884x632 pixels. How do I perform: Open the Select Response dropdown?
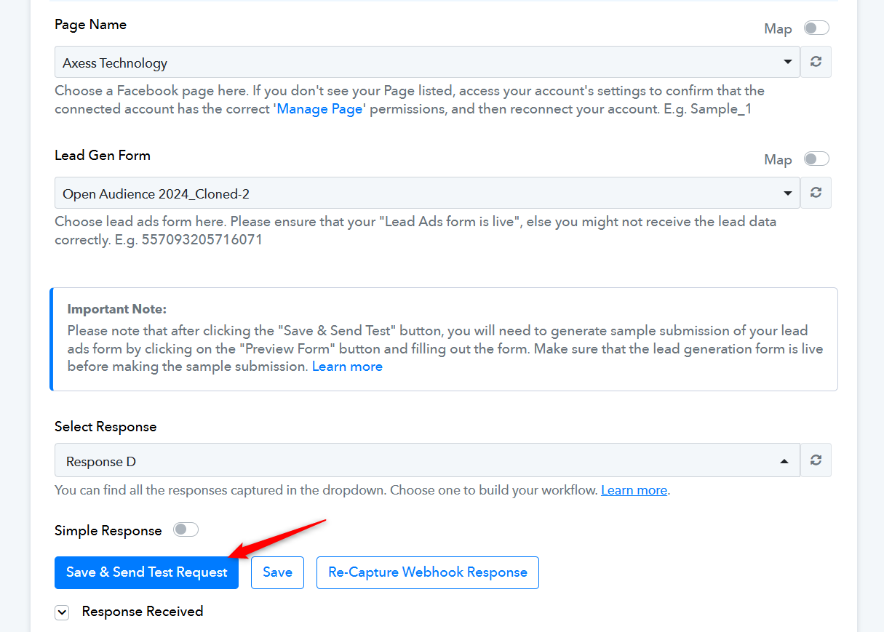[x=427, y=460]
